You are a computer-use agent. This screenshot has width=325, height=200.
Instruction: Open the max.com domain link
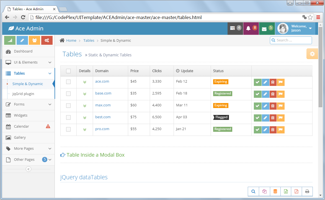[x=103, y=105]
